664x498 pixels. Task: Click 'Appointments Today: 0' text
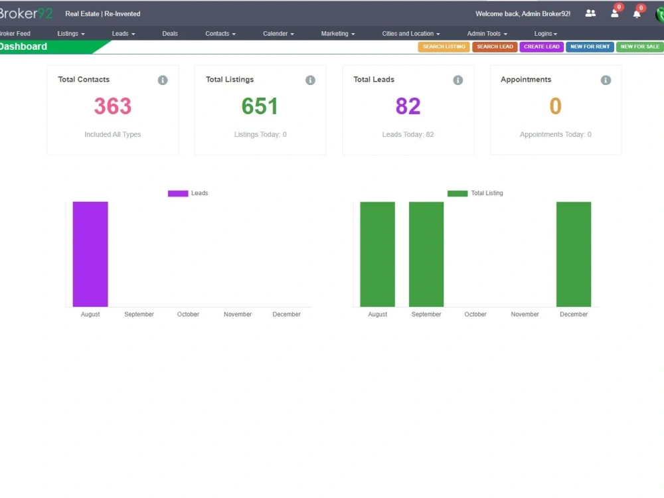[555, 134]
